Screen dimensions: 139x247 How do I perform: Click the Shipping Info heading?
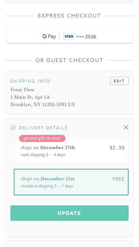30,81
